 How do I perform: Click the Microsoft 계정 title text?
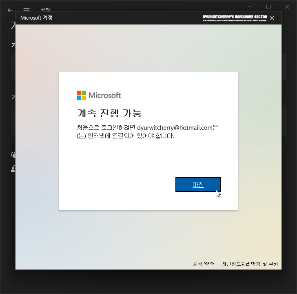pyautogui.click(x=36, y=18)
